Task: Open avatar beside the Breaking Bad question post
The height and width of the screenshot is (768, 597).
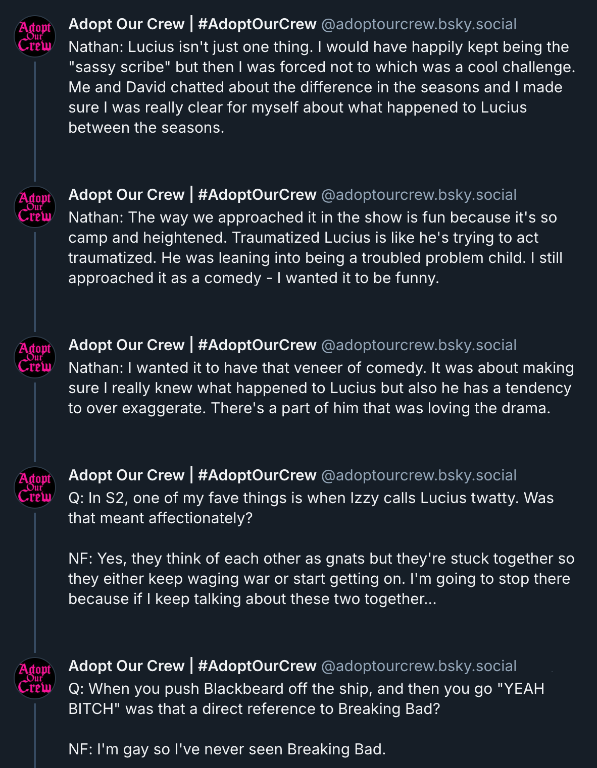Action: tap(34, 678)
